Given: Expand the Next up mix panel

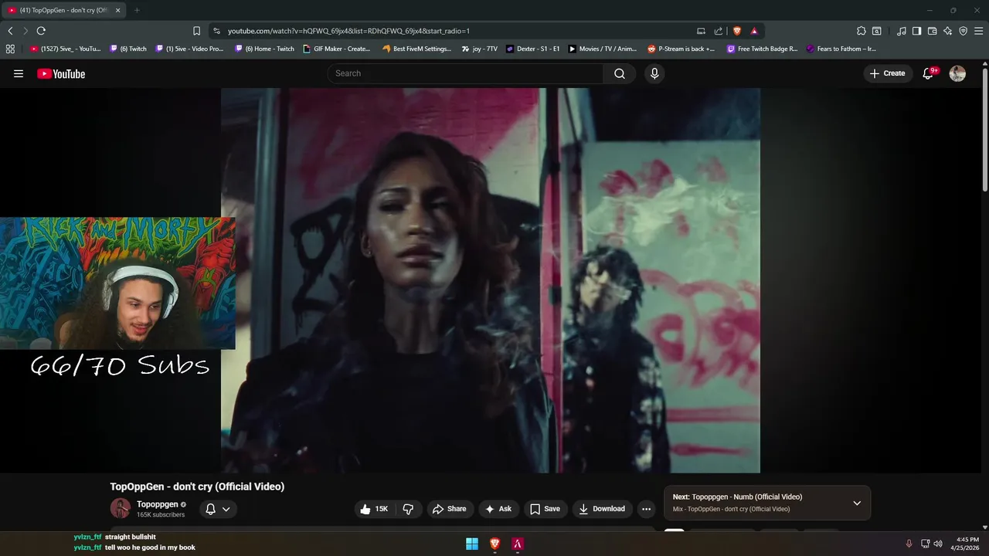Looking at the screenshot, I should (x=857, y=503).
